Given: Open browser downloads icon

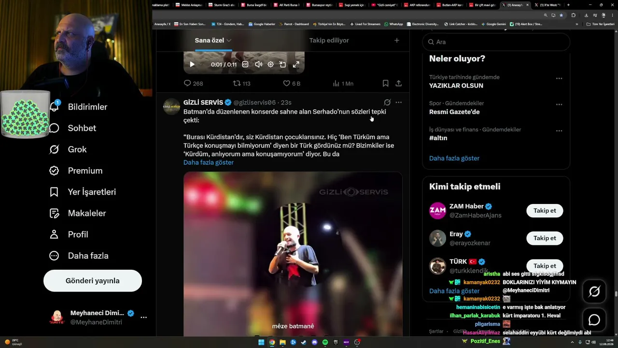Looking at the screenshot, I should pos(586,15).
